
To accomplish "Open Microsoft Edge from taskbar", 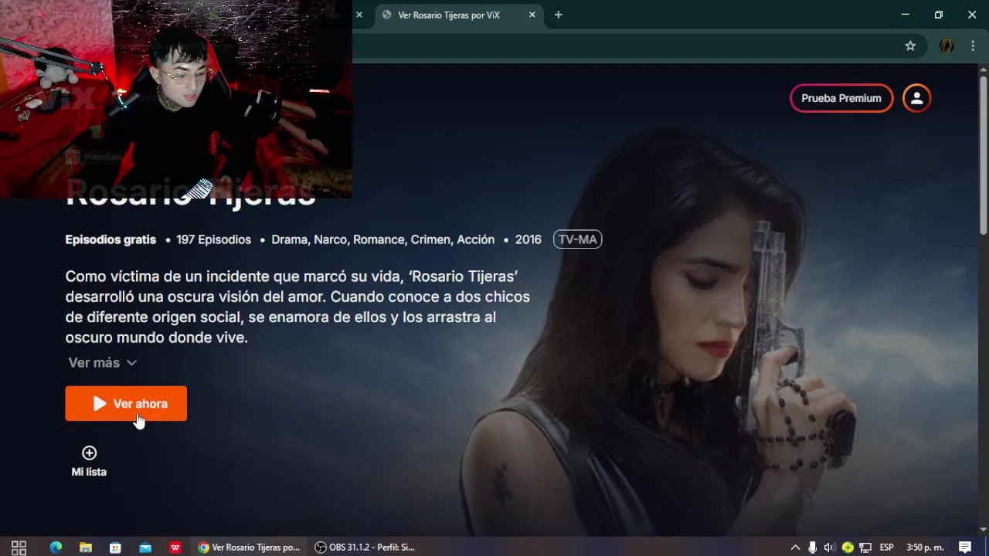I will point(56,548).
